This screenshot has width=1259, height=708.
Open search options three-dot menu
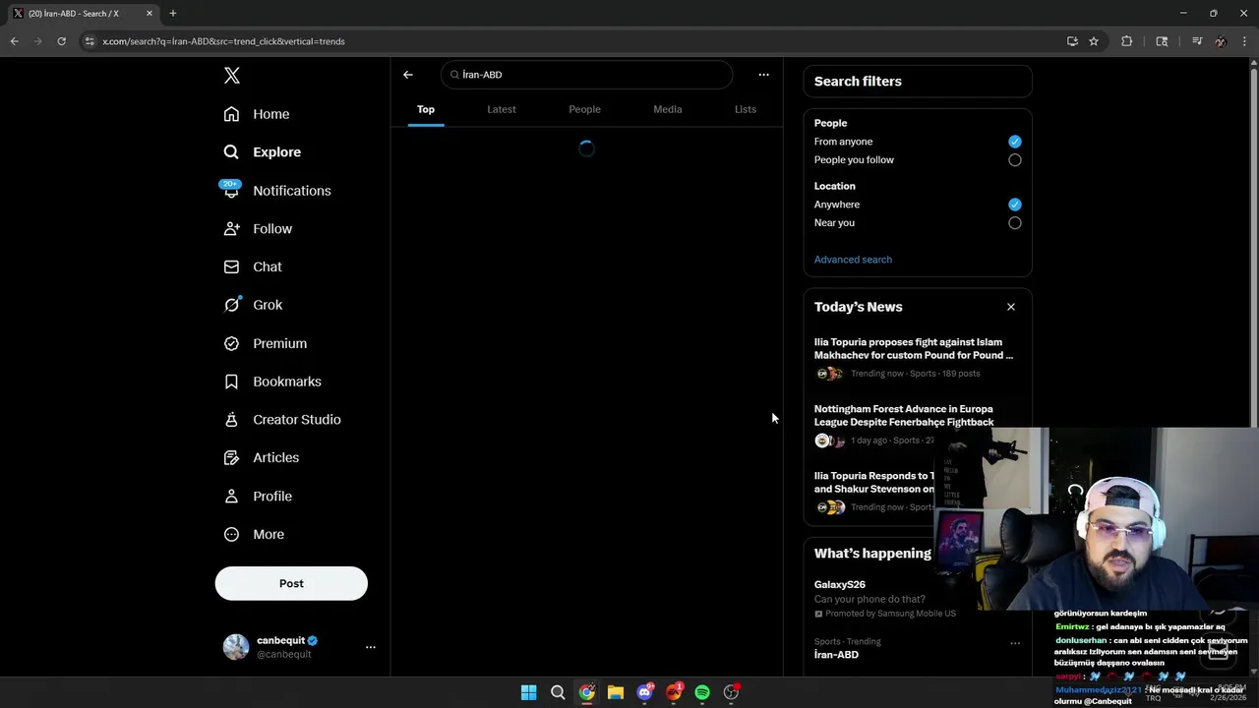[763, 75]
